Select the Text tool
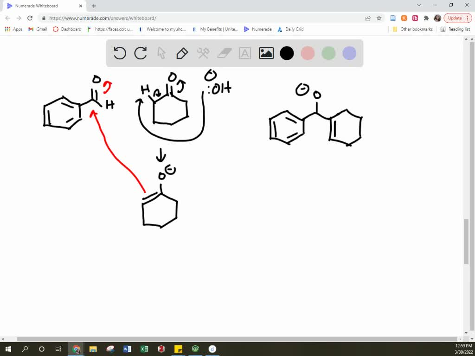The width and height of the screenshot is (475, 356). point(244,53)
